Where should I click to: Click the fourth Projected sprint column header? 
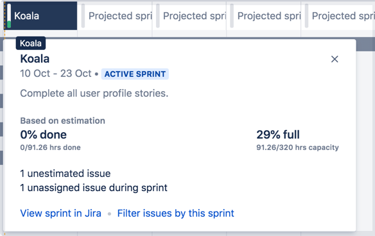tap(338, 16)
